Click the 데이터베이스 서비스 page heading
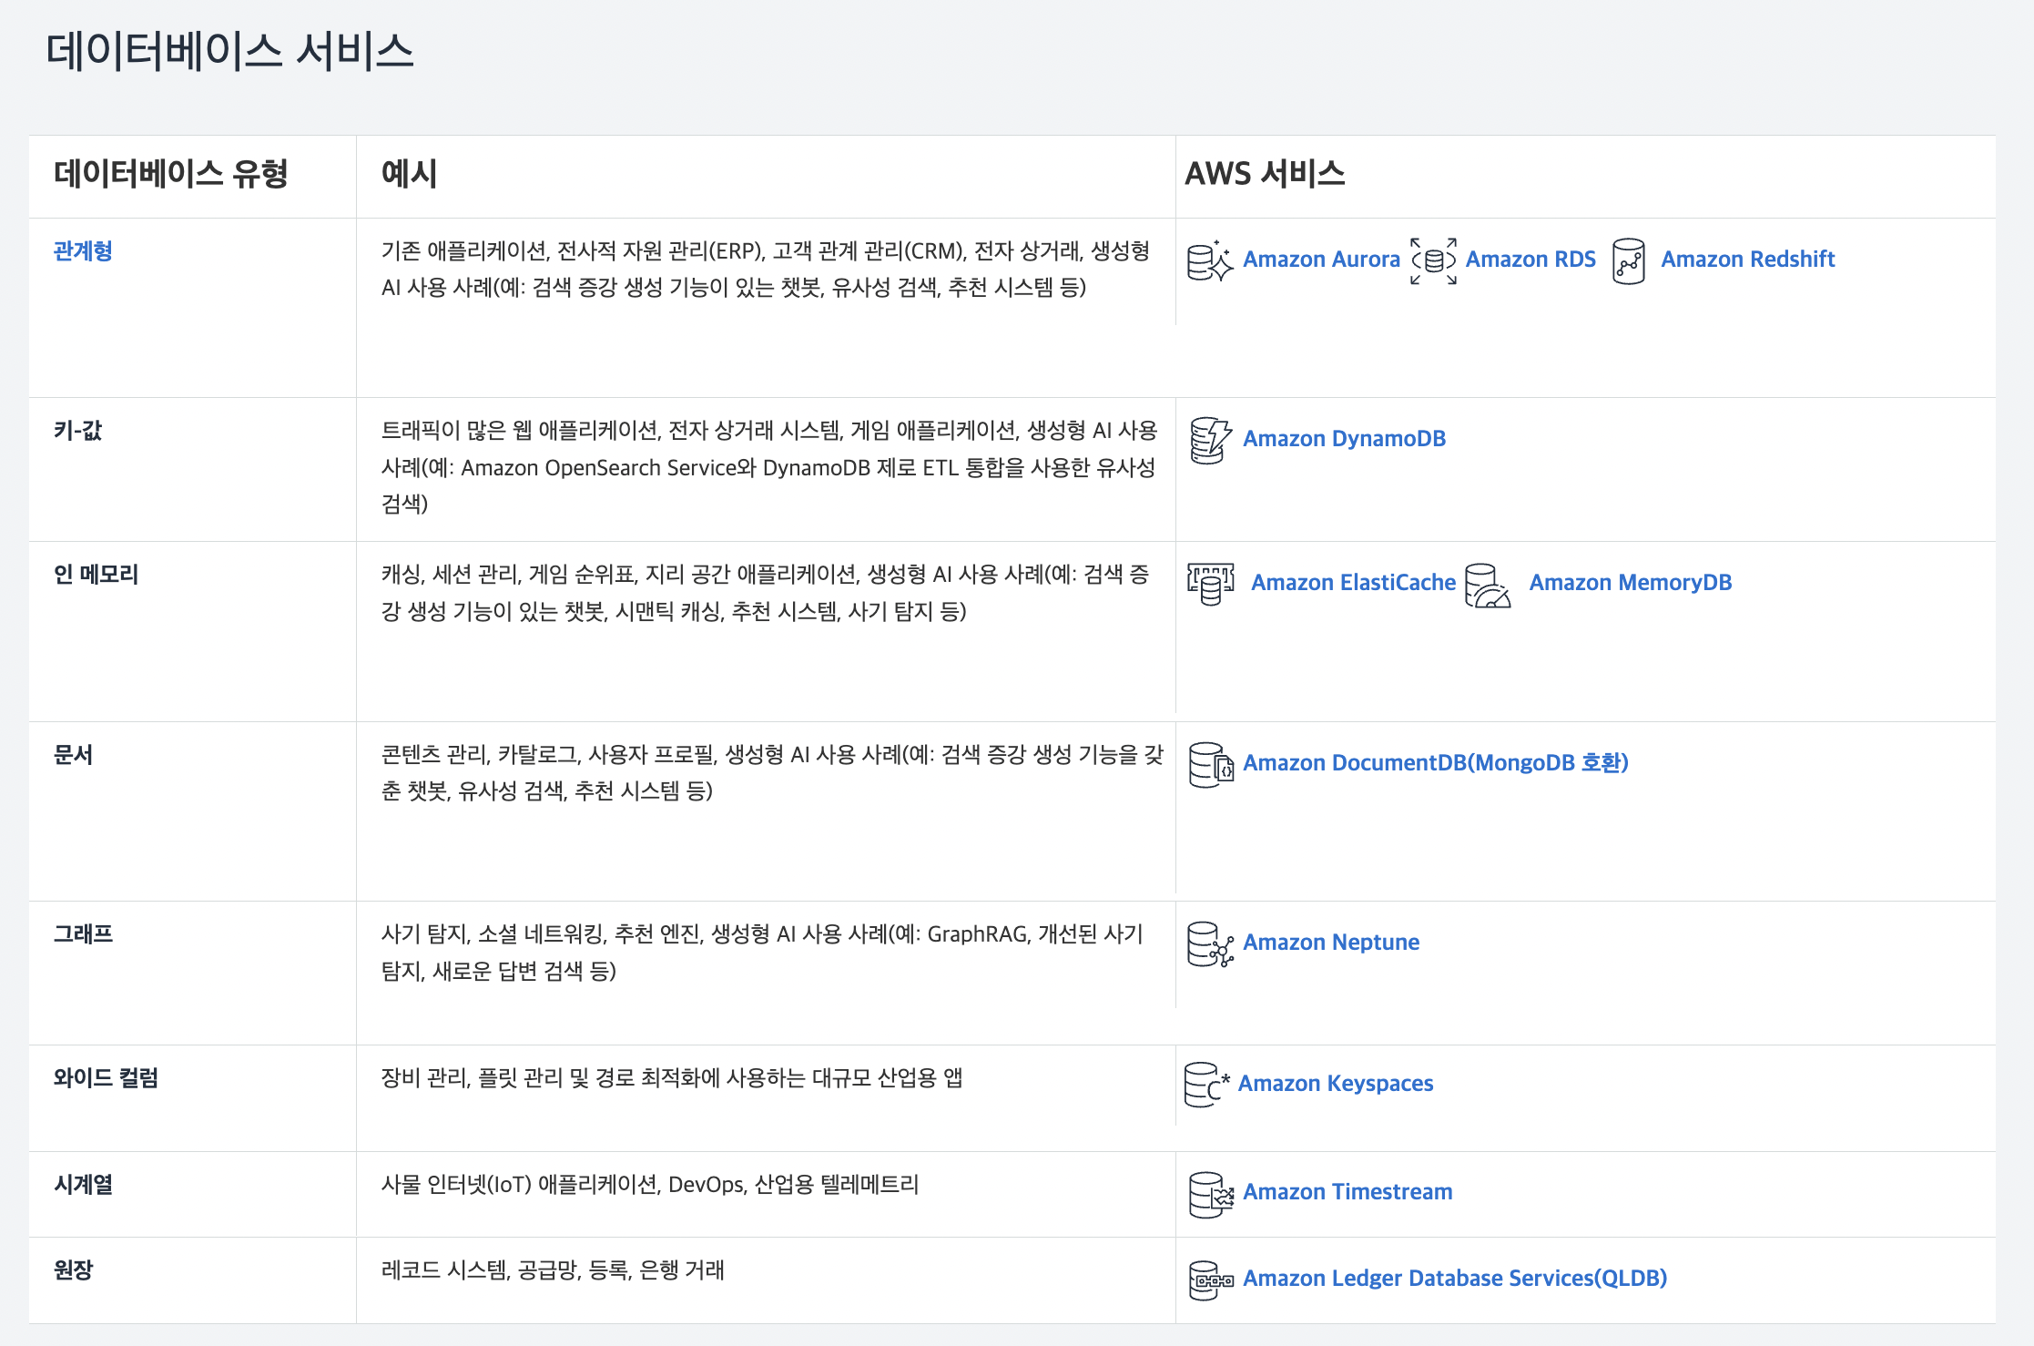This screenshot has height=1346, width=2034. [229, 51]
